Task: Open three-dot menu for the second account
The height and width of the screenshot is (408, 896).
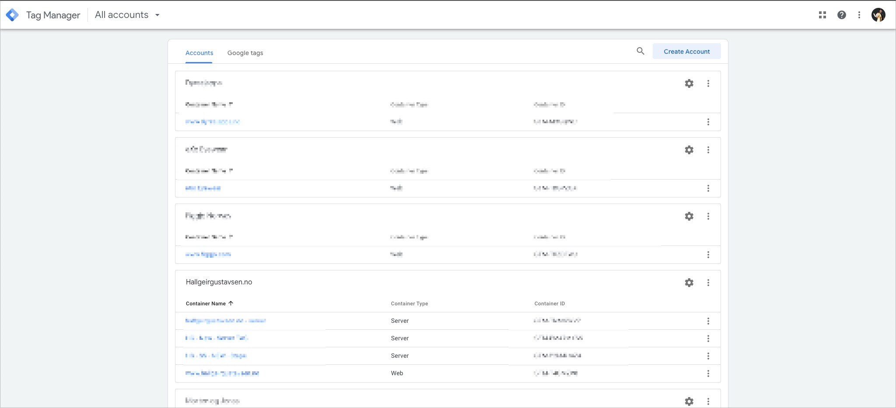Action: click(708, 150)
